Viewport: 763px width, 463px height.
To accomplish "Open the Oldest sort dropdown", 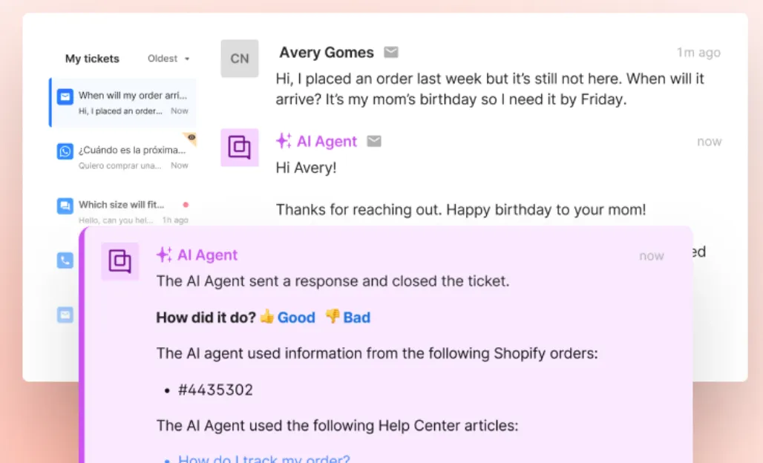I will (x=169, y=59).
